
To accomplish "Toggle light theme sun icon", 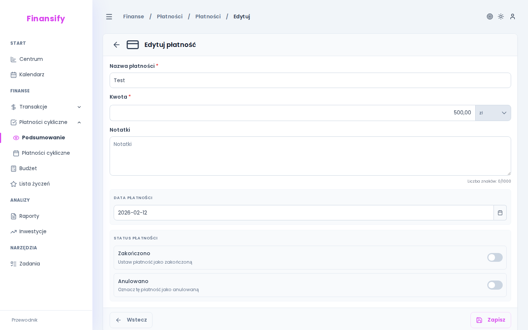I will [501, 16].
